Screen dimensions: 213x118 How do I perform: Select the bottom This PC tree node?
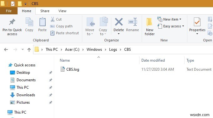point(20,112)
